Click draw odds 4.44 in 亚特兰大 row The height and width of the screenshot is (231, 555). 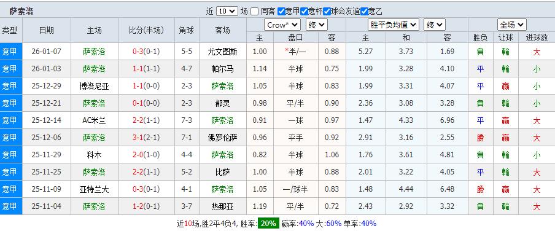(x=406, y=189)
